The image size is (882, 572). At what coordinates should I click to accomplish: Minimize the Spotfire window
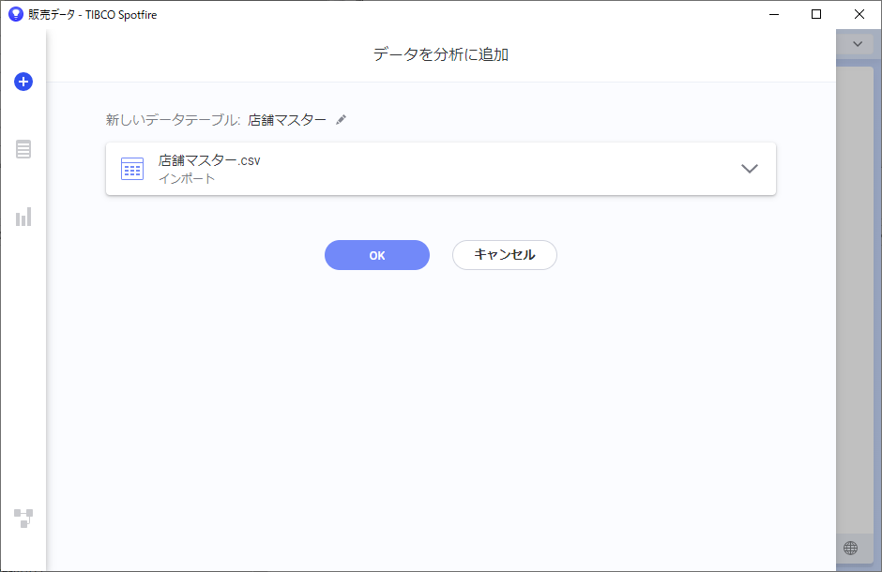click(x=774, y=14)
